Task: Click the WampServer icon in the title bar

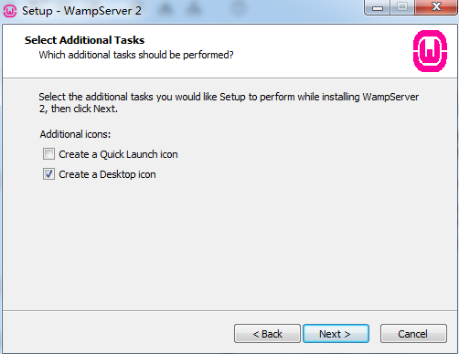Action: tap(10, 11)
